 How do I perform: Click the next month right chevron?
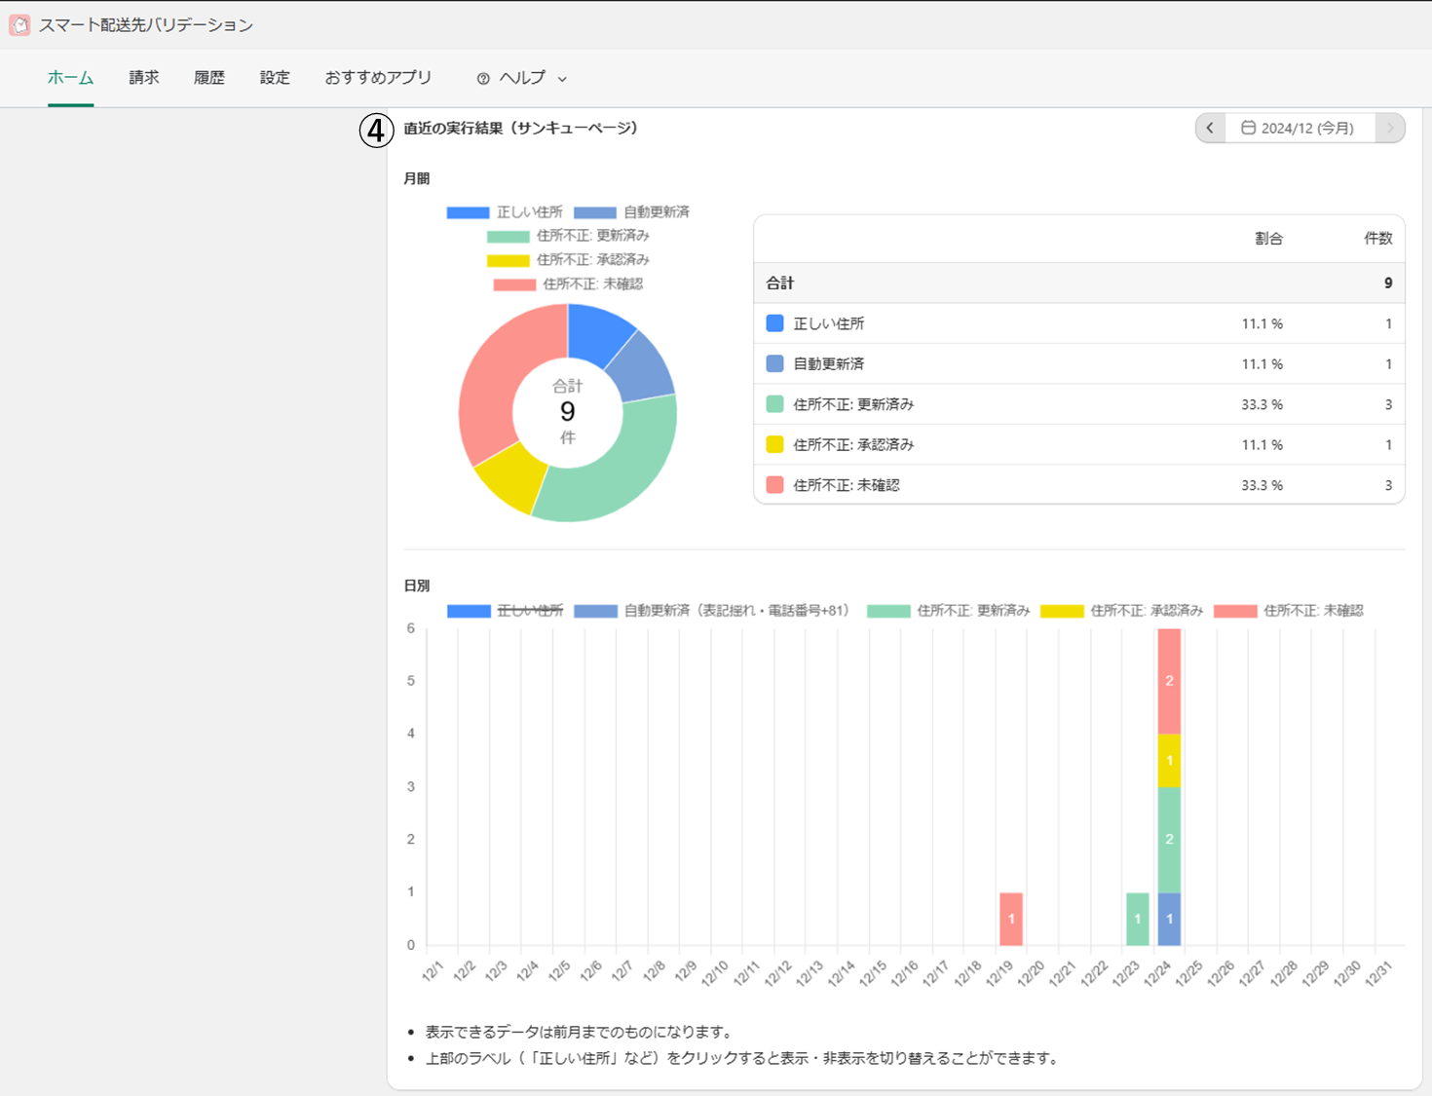(x=1390, y=128)
